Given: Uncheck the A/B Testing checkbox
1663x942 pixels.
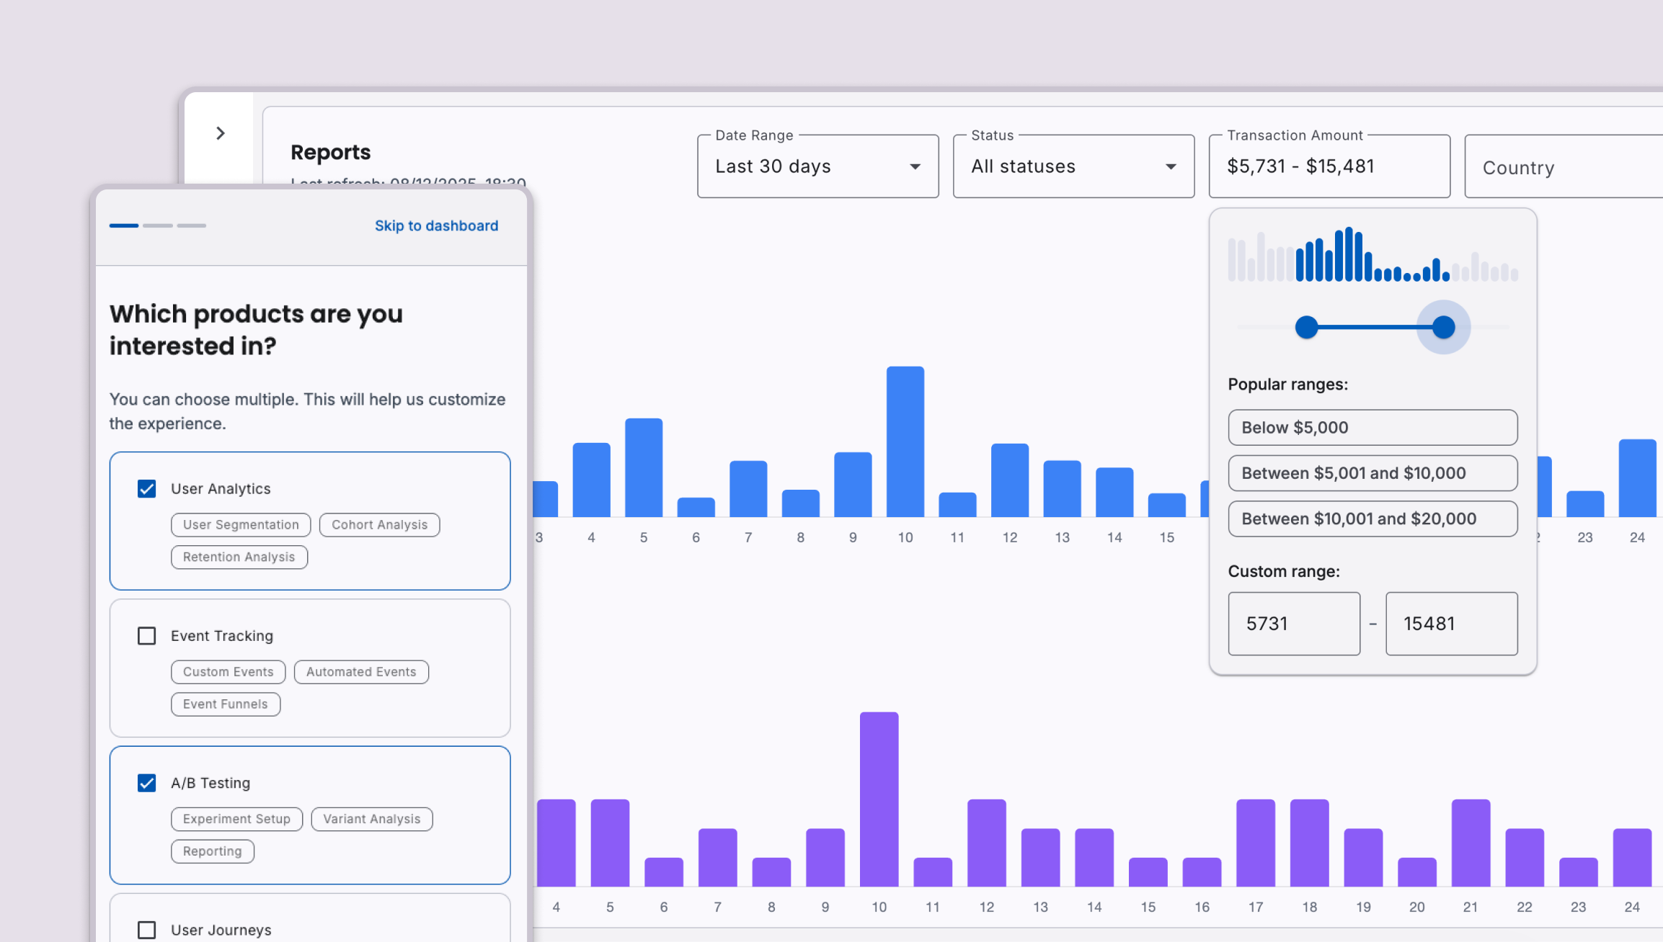Looking at the screenshot, I should 147,783.
